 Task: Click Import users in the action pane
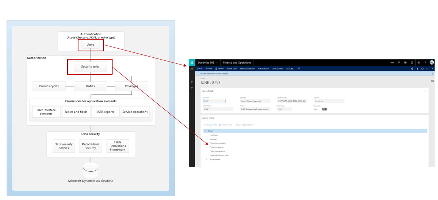(x=232, y=69)
